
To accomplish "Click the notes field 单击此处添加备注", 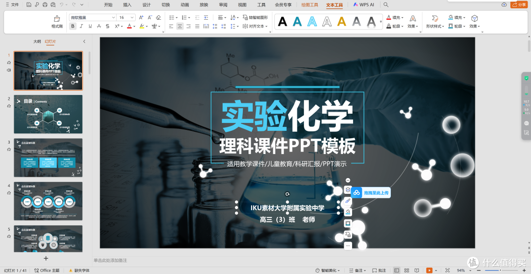I will [111, 260].
